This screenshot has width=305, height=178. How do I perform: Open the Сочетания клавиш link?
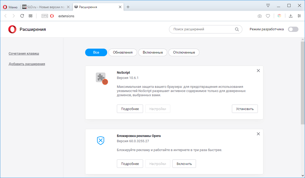(24, 53)
